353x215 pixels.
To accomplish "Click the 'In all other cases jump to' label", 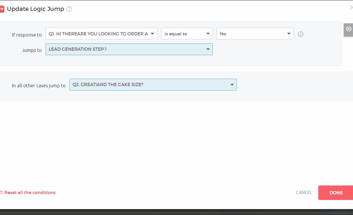I will (x=39, y=86).
